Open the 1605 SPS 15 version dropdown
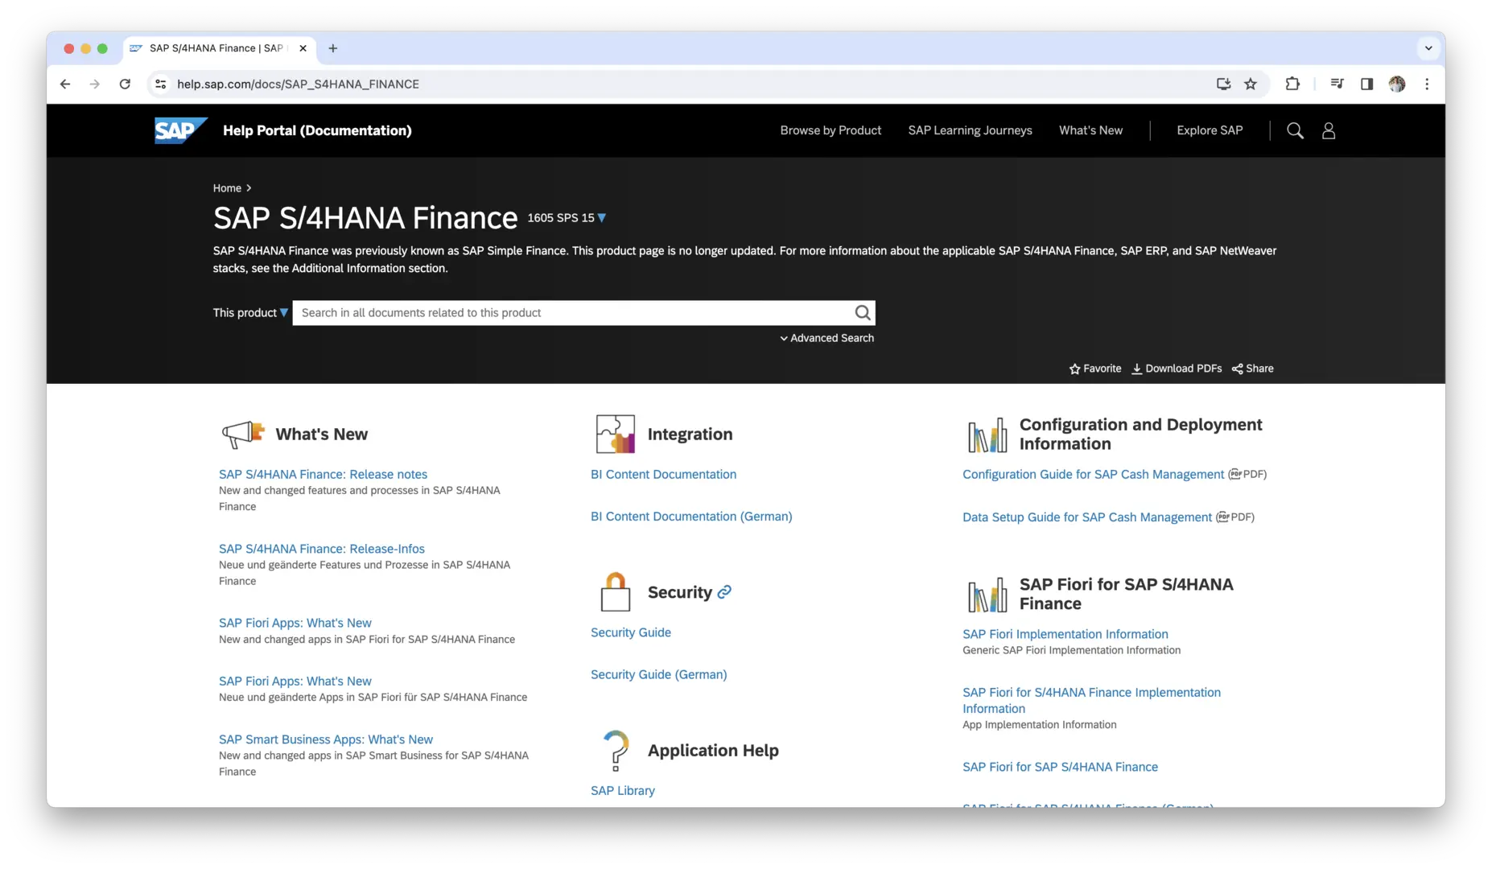Screen dimensions: 1492x869 [x=567, y=218]
